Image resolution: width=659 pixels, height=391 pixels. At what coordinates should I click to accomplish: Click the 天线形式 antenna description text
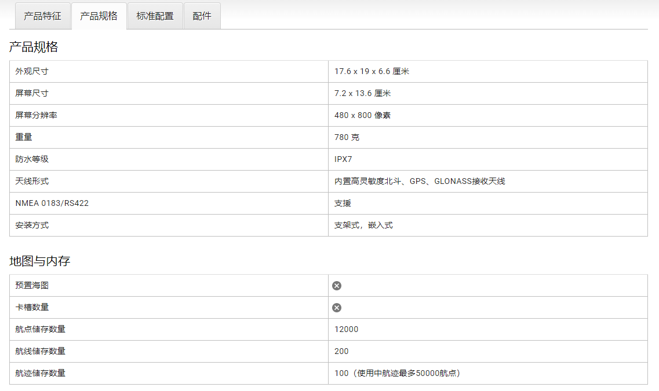coord(420,182)
